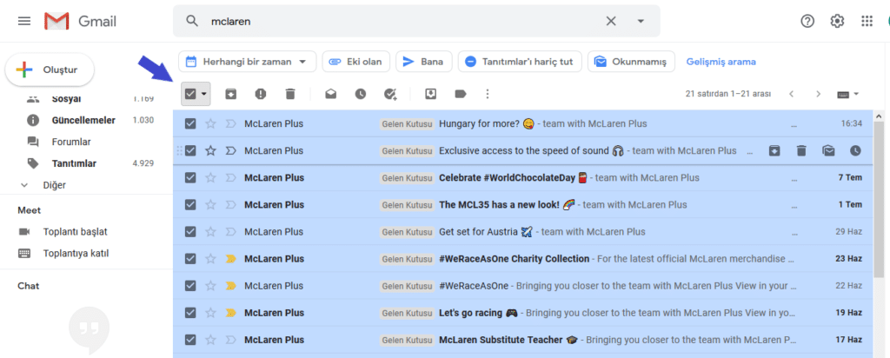Open the Herhangi bir zaman filter dropdown
Image resolution: width=890 pixels, height=358 pixels.
click(248, 62)
